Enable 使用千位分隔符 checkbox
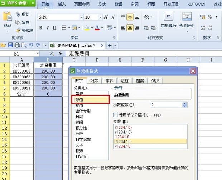 pos(115,115)
